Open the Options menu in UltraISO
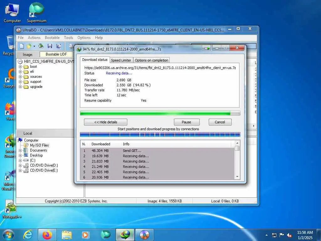The image size is (321, 241). coord(84,38)
